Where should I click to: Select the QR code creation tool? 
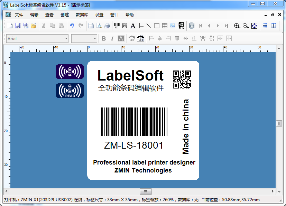click(x=125, y=26)
